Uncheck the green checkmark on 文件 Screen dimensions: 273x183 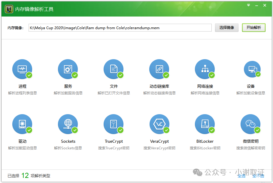pos(120,75)
